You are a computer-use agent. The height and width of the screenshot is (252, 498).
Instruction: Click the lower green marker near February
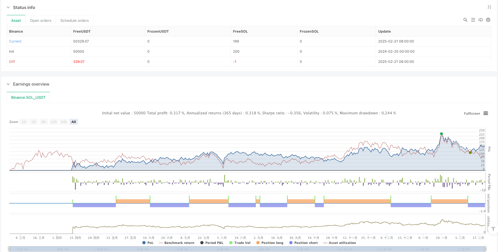[x=470, y=153]
